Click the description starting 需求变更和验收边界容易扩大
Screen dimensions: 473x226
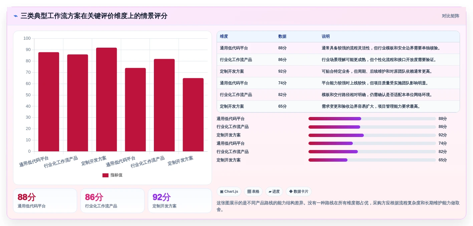tap(372, 106)
